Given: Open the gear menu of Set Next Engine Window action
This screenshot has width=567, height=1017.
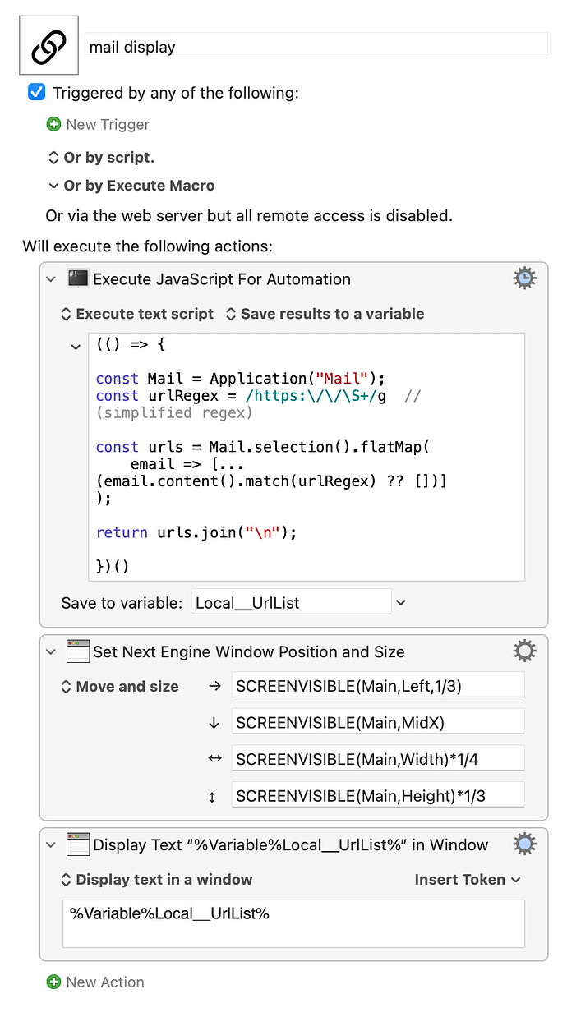Looking at the screenshot, I should coord(524,651).
